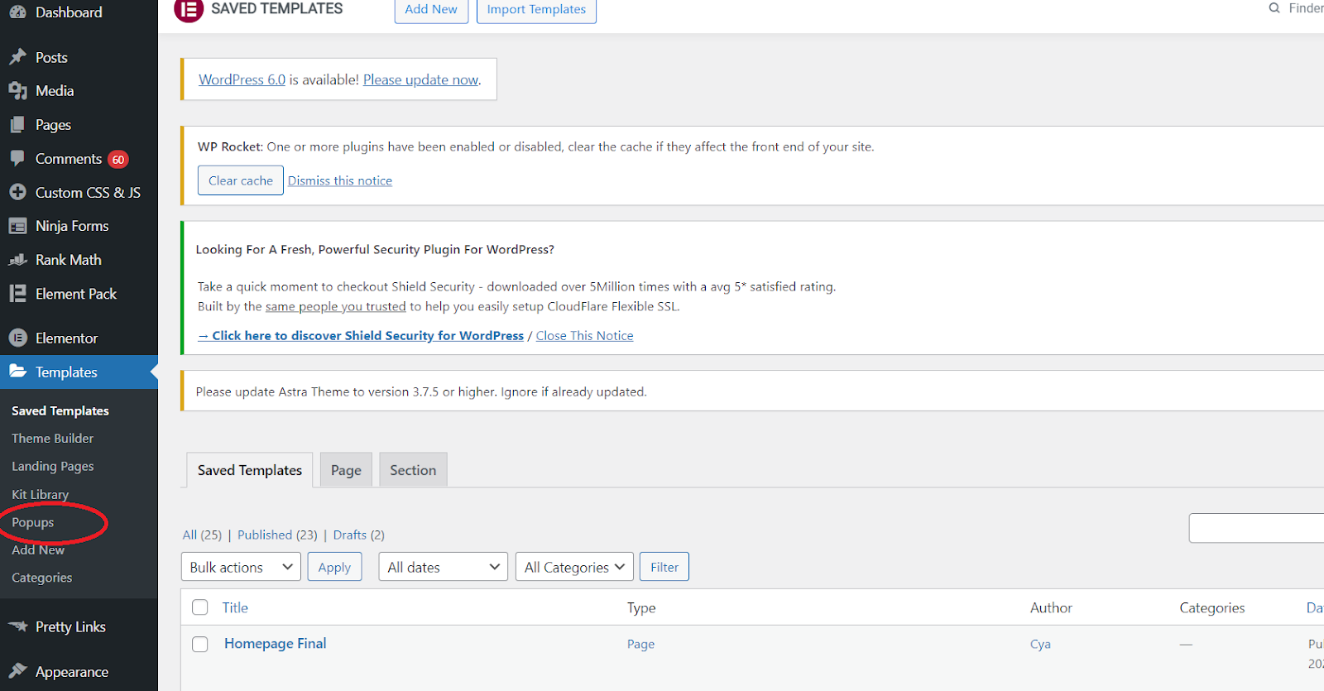Click the Import Templates button
This screenshot has height=691, width=1324.
[x=536, y=9]
